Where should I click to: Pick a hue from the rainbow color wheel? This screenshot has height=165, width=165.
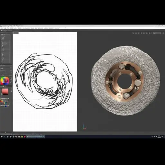point(5,81)
